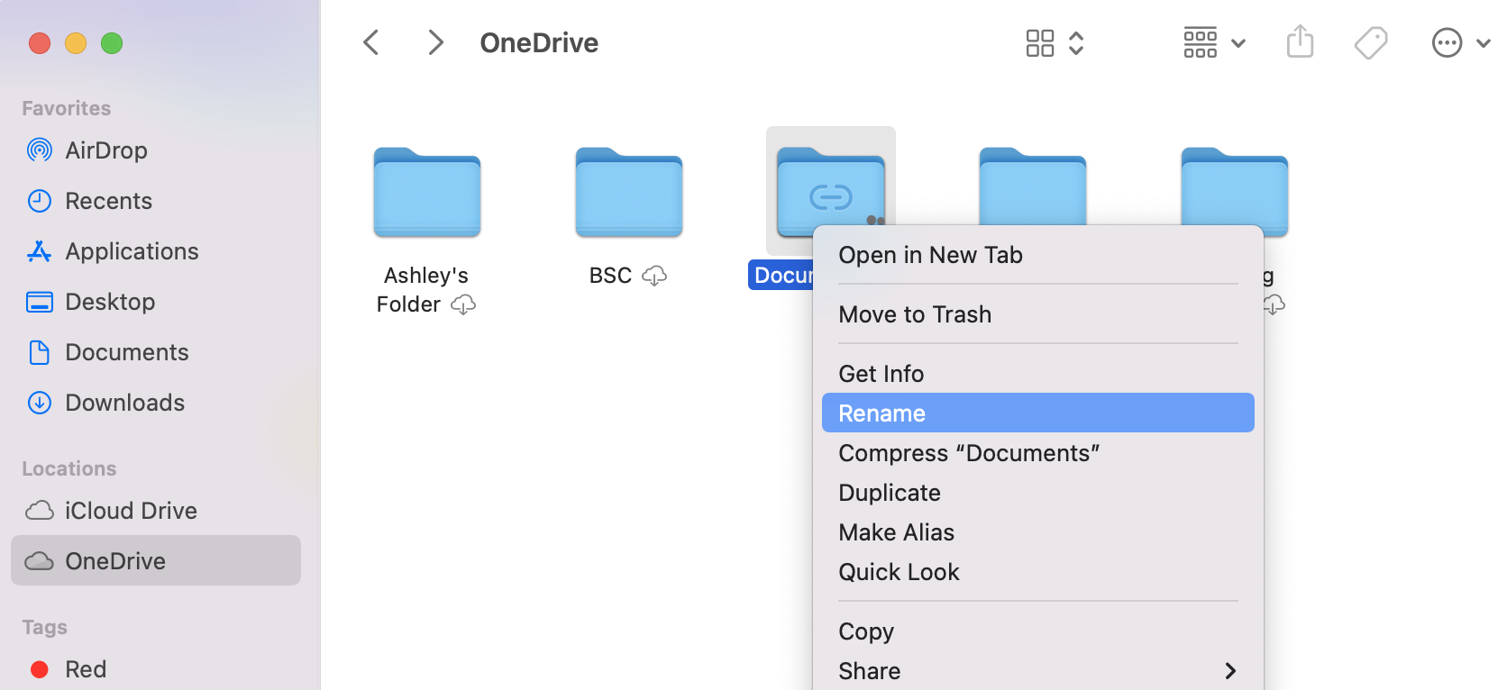Screen dimensions: 1507x690
Task: Select the Red tag dot
Action: click(x=40, y=669)
